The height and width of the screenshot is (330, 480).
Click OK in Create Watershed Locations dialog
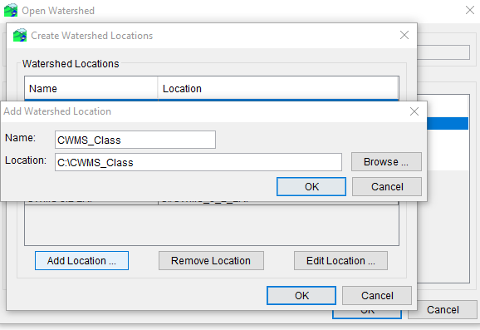[x=301, y=295]
